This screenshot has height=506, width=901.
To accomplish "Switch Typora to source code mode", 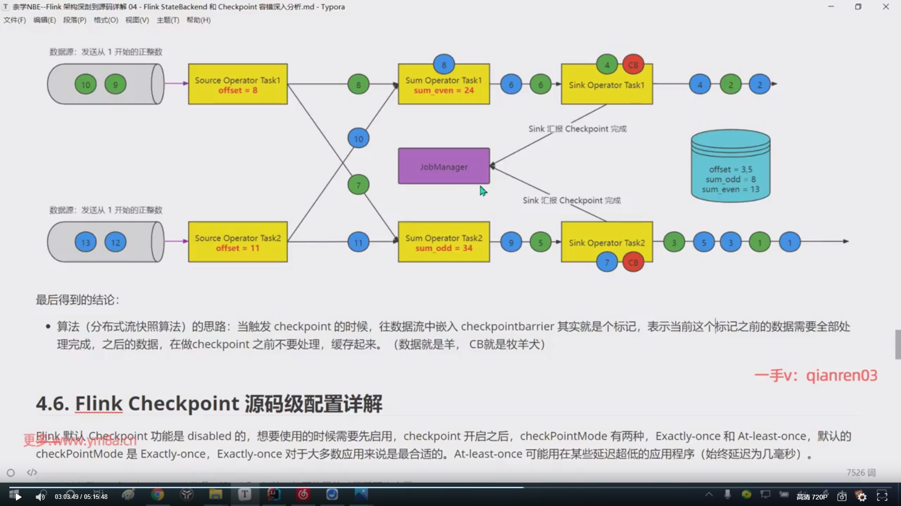I will (31, 472).
